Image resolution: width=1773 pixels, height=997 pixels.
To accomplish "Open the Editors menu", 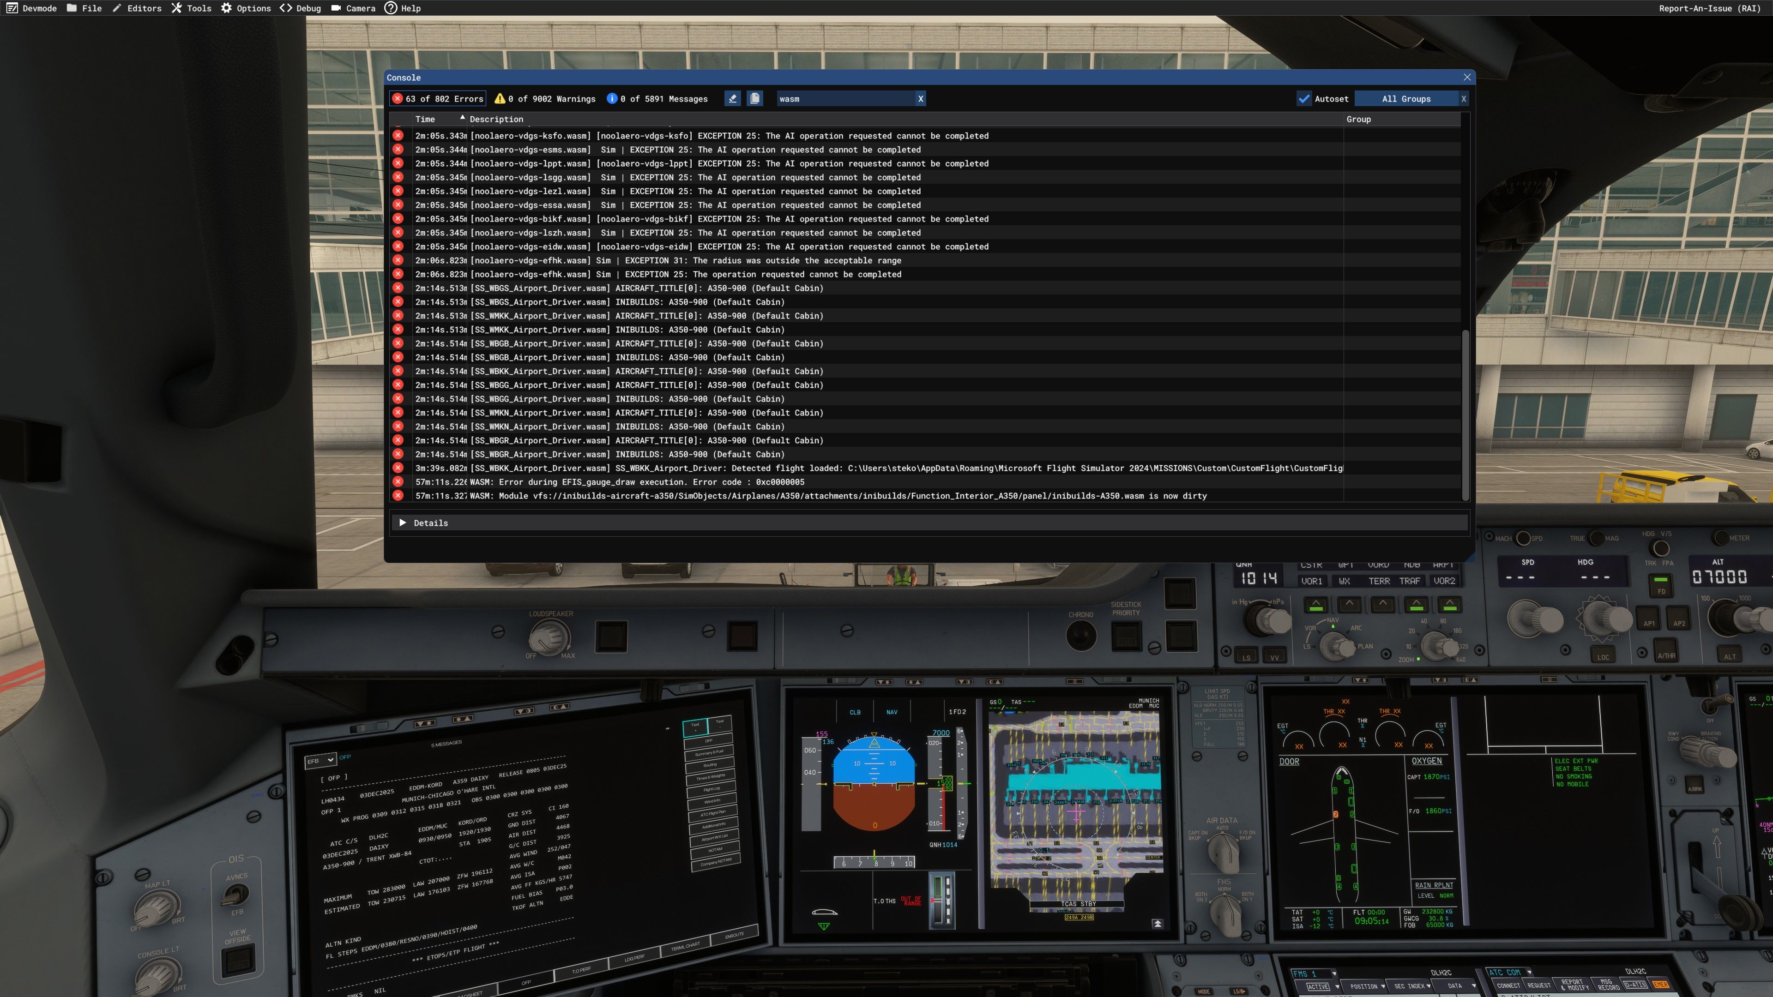I will click(137, 8).
